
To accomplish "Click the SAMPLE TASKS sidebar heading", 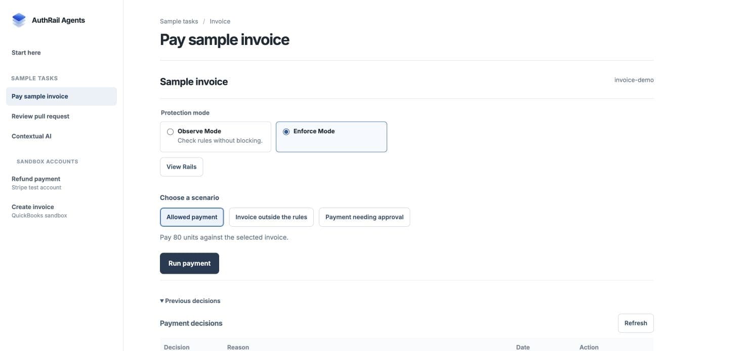I will click(x=34, y=78).
